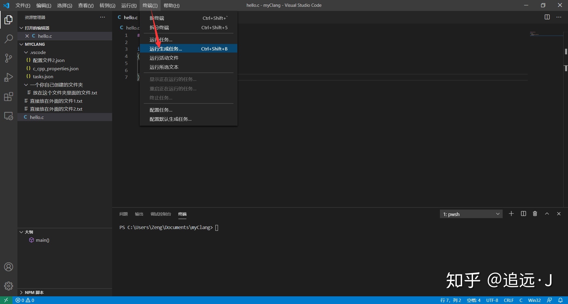Open errors and warnings count in status bar
The height and width of the screenshot is (304, 568).
[x=25, y=300]
